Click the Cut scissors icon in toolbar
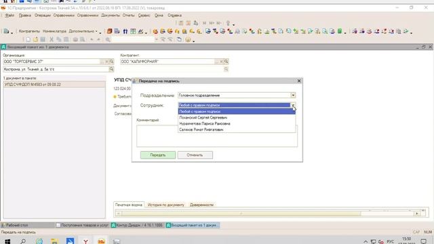This screenshot has width=434, height=244. (52, 39)
